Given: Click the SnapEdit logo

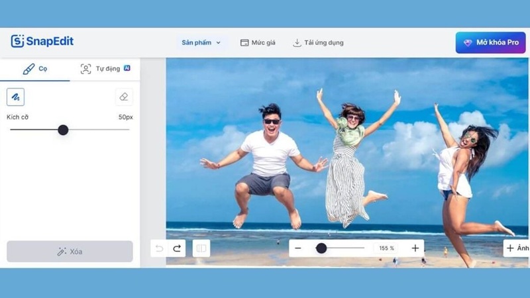Looking at the screenshot, I should [x=42, y=42].
